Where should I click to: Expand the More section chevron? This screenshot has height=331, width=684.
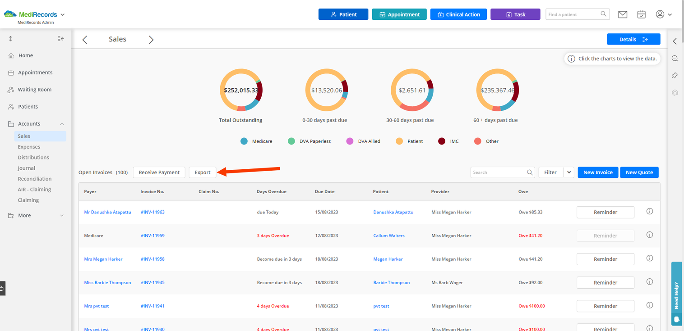[x=62, y=216]
